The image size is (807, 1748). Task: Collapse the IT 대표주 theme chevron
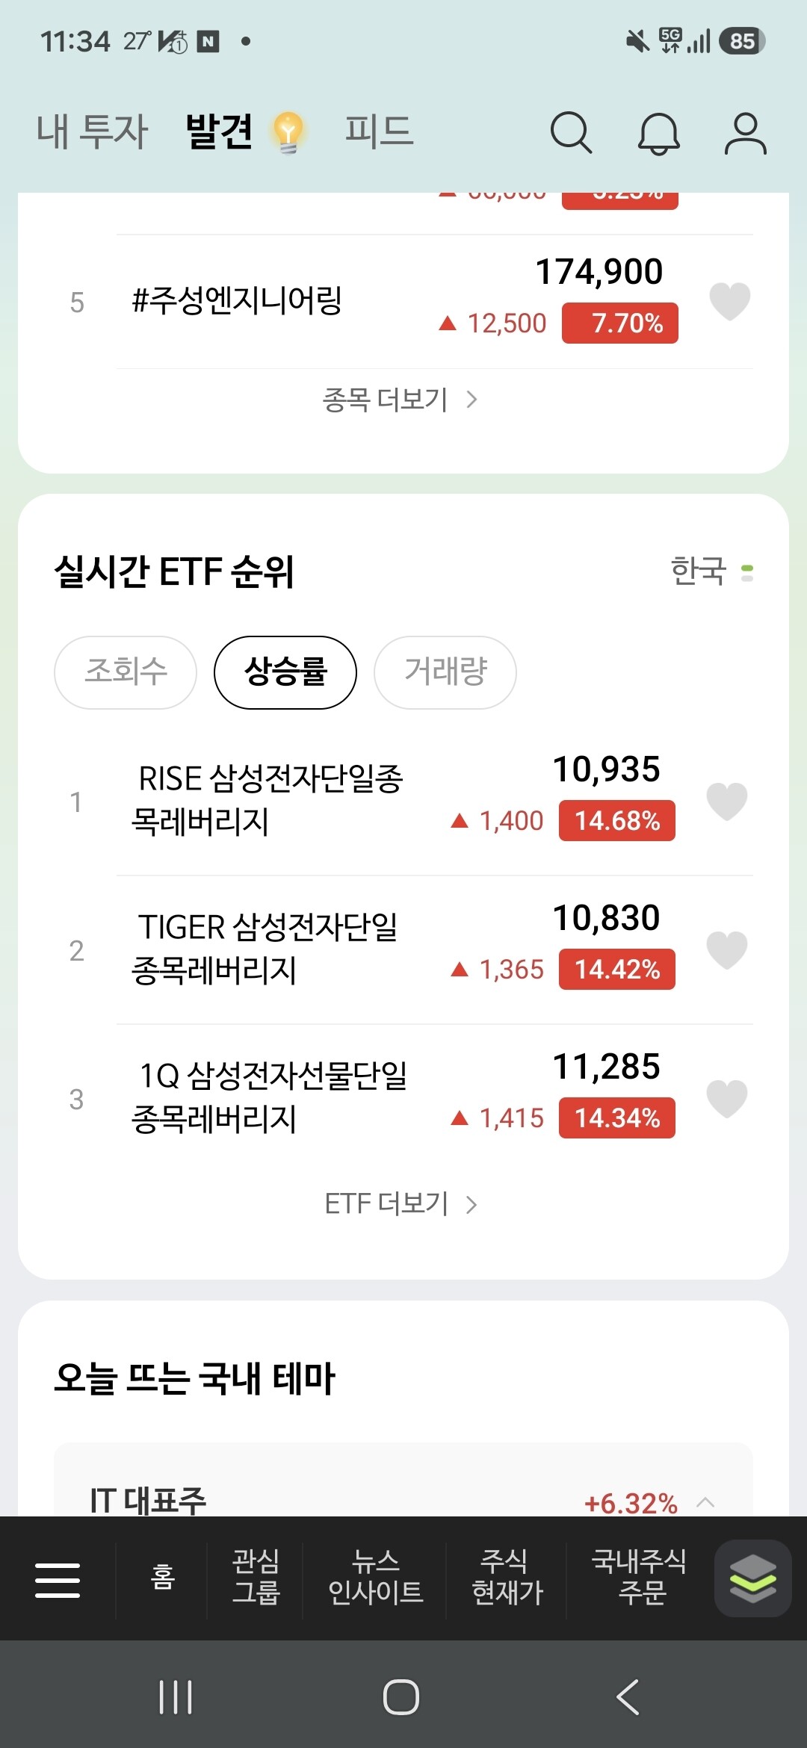(x=705, y=1502)
